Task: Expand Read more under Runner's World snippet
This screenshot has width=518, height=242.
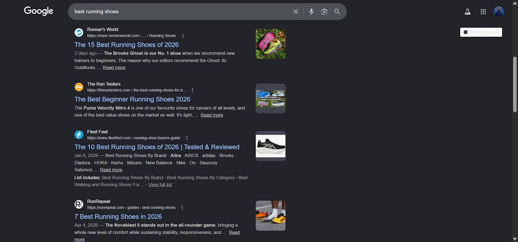Action: (x=114, y=67)
